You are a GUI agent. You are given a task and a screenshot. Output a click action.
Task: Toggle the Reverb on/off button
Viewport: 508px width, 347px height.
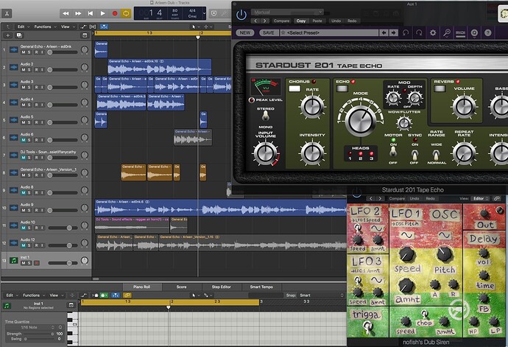click(440, 88)
